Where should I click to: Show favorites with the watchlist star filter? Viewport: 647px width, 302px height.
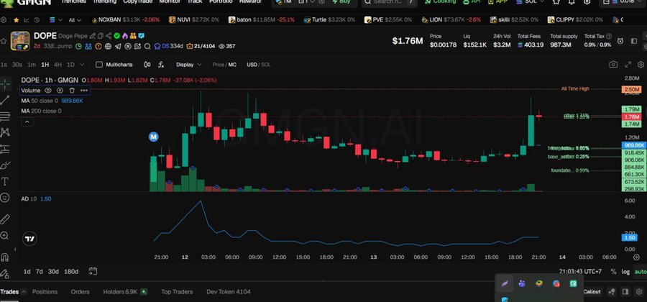[16, 20]
